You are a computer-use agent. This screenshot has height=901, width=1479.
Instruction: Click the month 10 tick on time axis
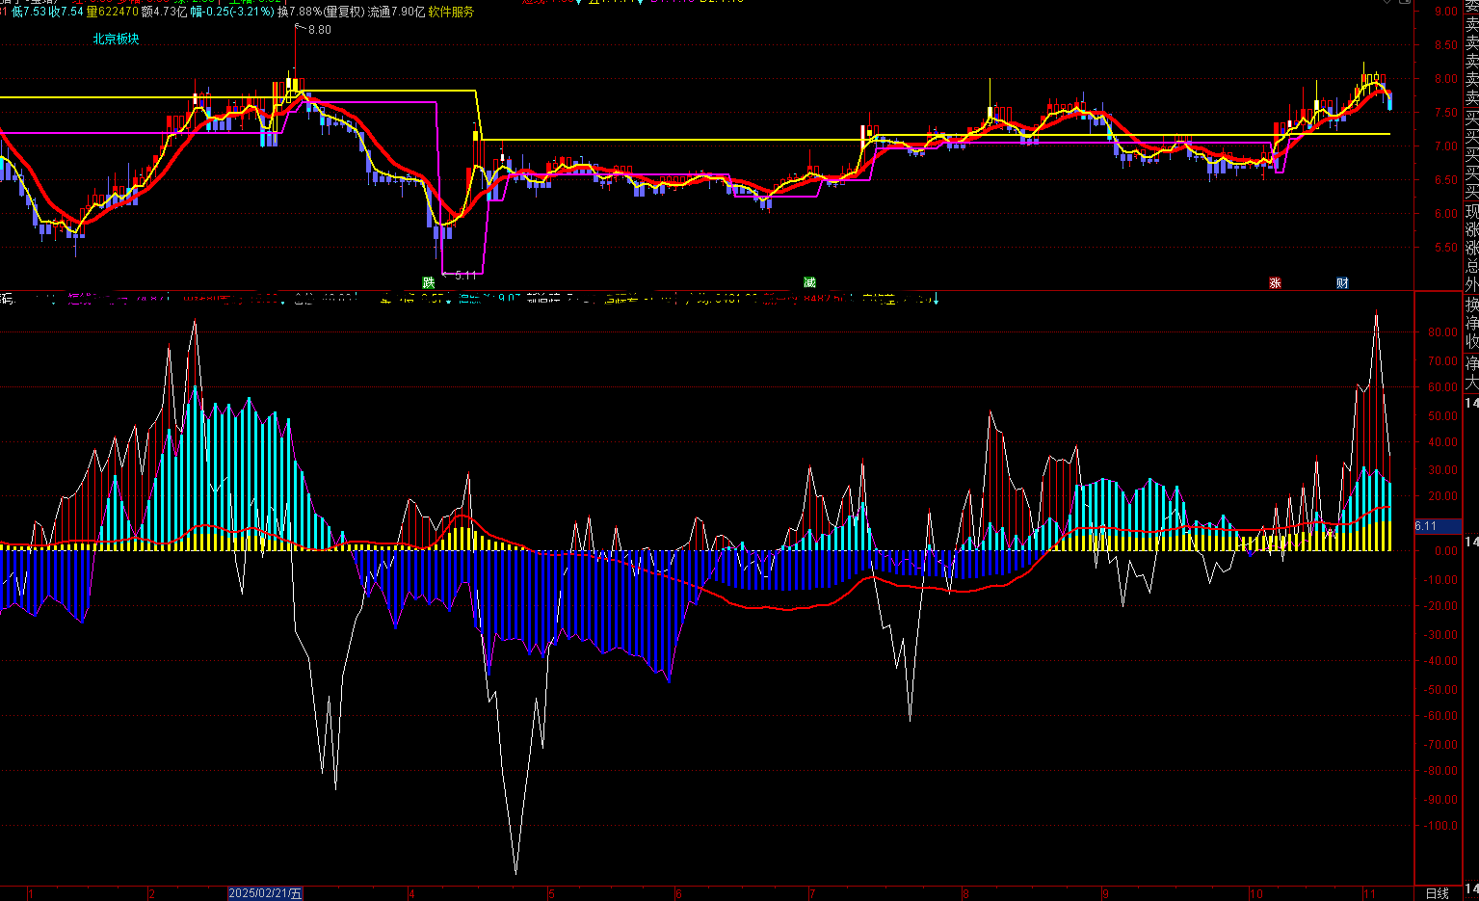pyautogui.click(x=1255, y=893)
